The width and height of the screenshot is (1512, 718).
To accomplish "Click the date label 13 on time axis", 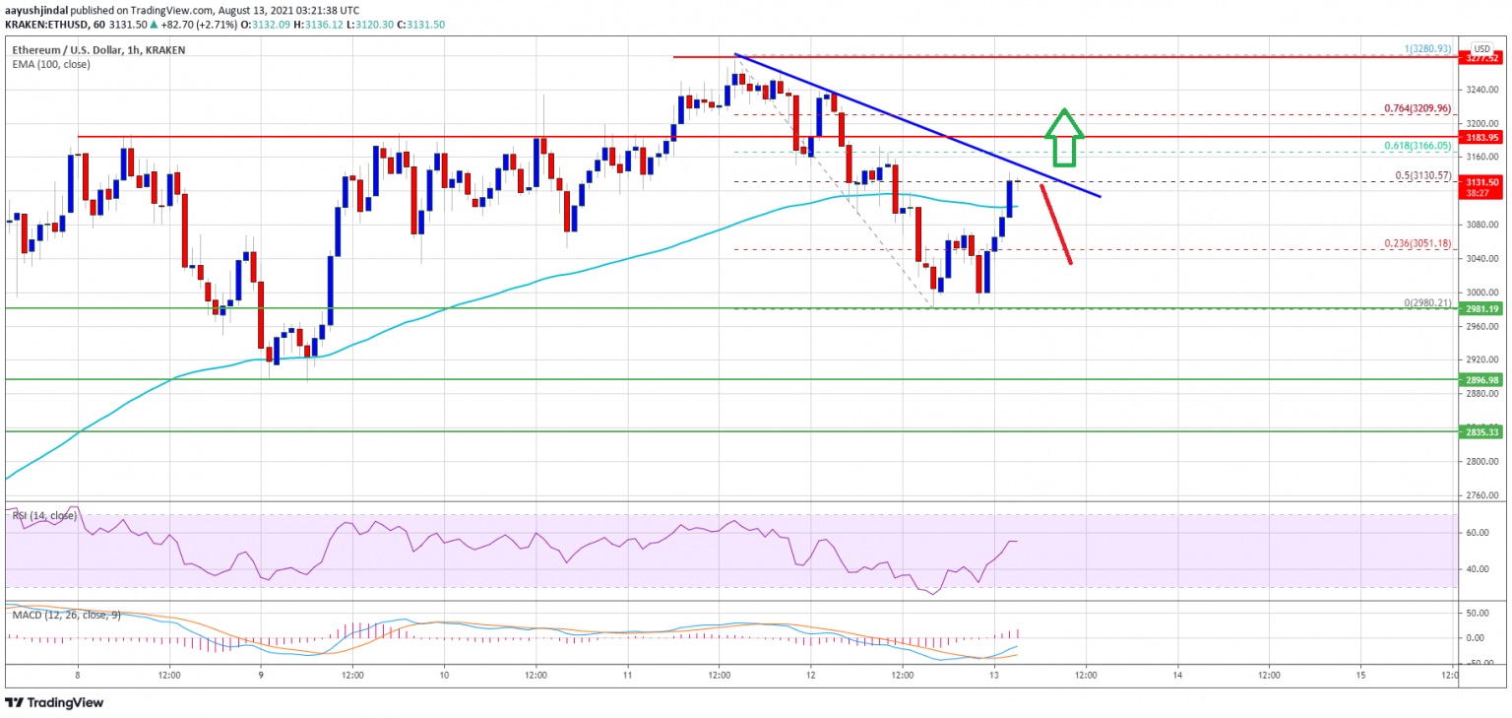I will pyautogui.click(x=994, y=676).
